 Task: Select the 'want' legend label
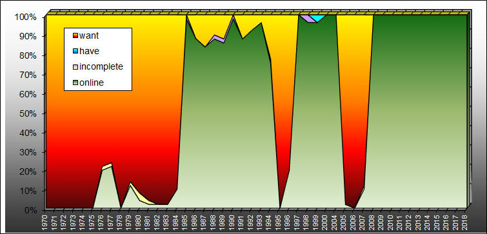pyautogui.click(x=89, y=35)
